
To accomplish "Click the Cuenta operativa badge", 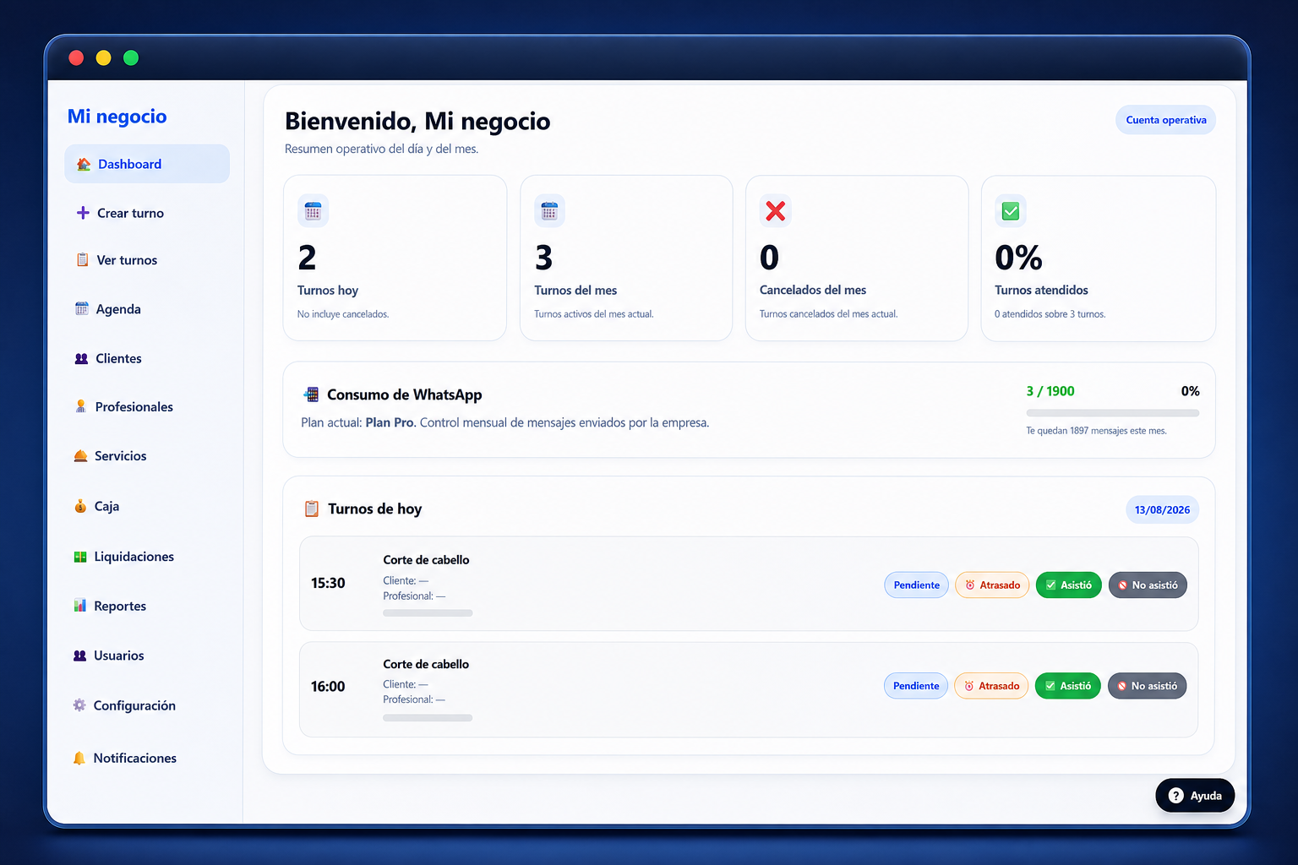I will pyautogui.click(x=1165, y=120).
